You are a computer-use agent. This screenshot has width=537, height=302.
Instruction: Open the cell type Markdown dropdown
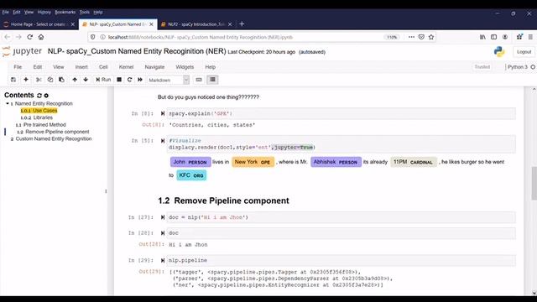pyautogui.click(x=168, y=81)
